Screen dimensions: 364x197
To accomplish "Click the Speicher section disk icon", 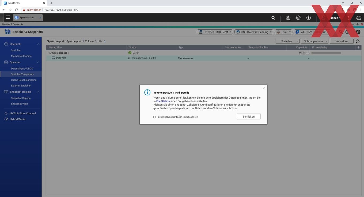I will pyautogui.click(x=6, y=62).
